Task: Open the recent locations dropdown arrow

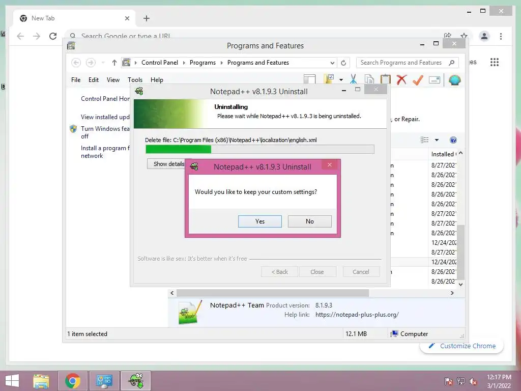Action: point(103,63)
